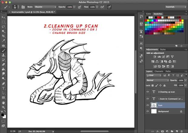Select the Scan layer thumbnail

tap(154, 105)
